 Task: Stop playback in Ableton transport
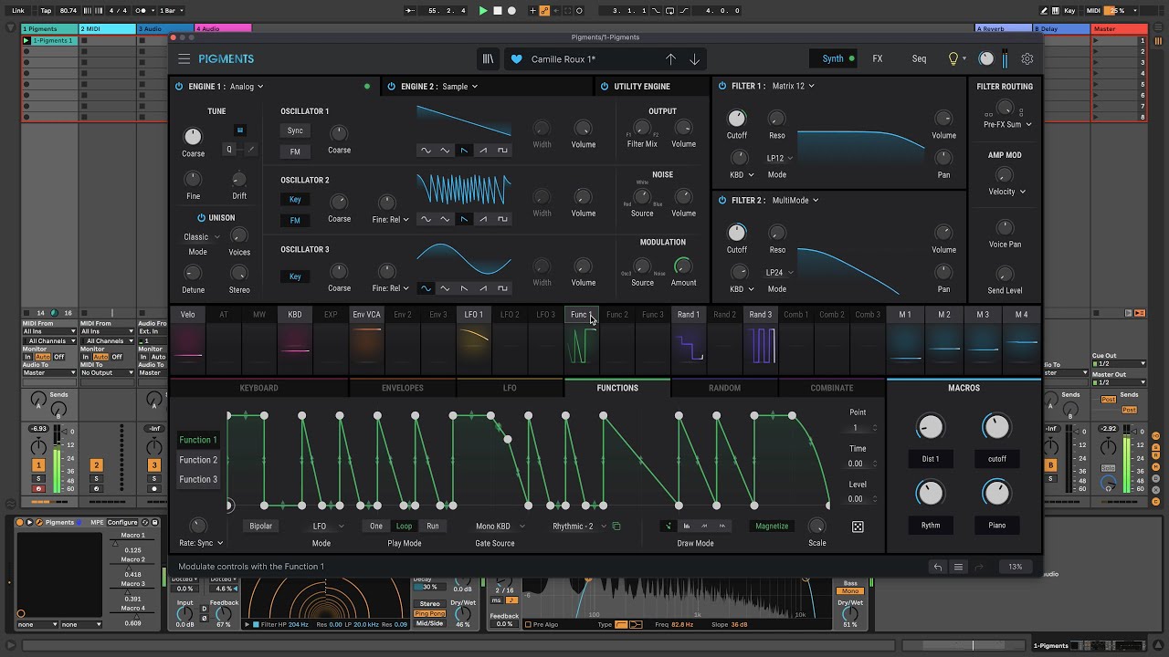[498, 11]
